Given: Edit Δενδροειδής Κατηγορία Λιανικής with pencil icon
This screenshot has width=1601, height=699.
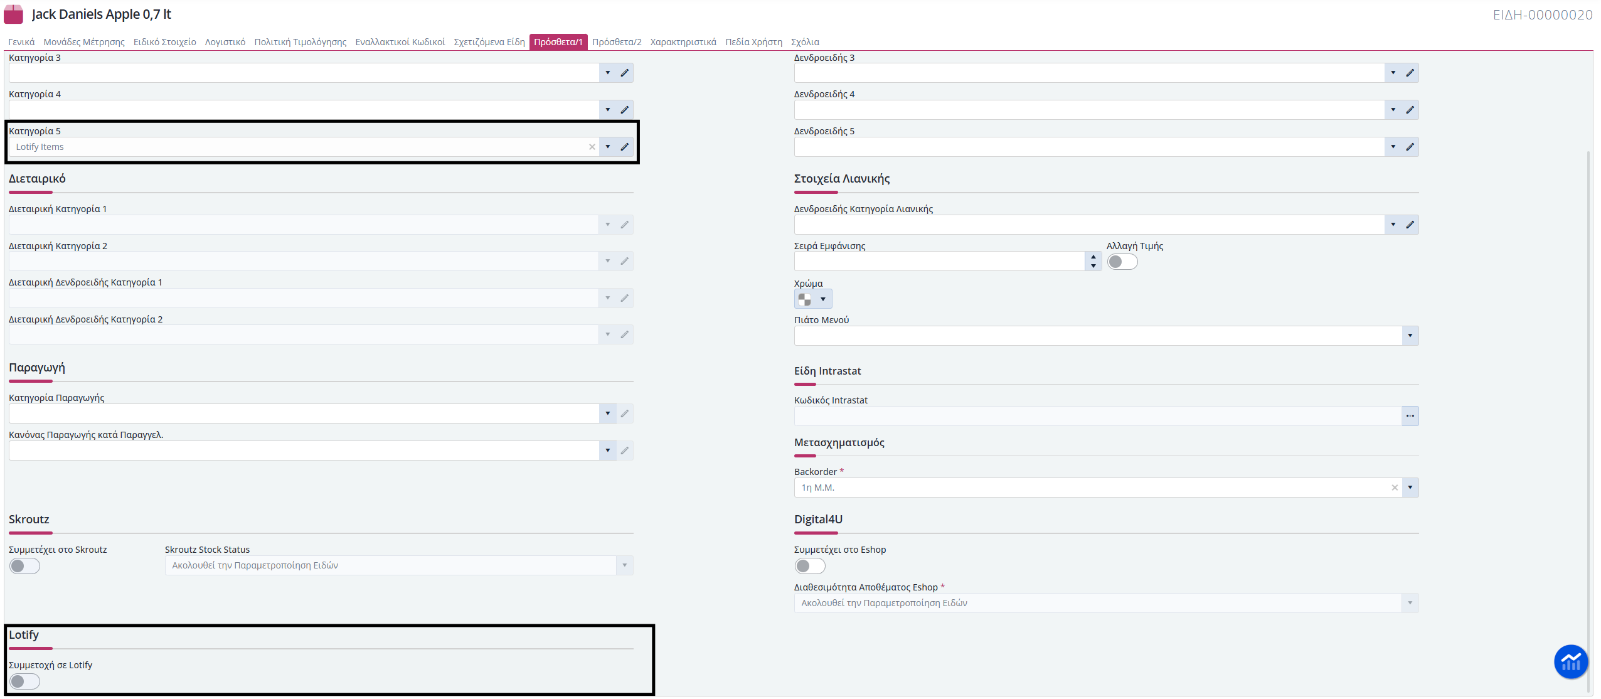Looking at the screenshot, I should [1410, 225].
